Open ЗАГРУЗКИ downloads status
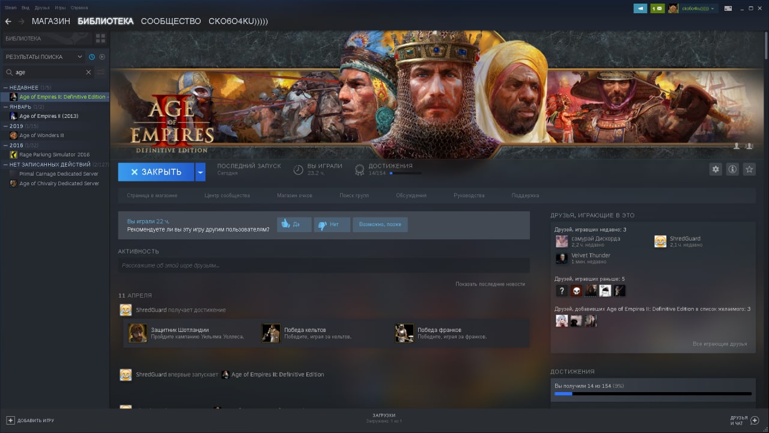This screenshot has height=433, width=769. pyautogui.click(x=384, y=418)
